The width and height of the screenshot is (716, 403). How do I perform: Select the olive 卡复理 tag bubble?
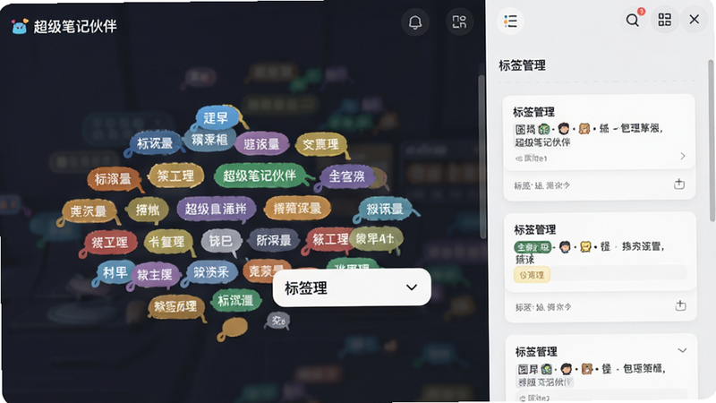pyautogui.click(x=167, y=241)
